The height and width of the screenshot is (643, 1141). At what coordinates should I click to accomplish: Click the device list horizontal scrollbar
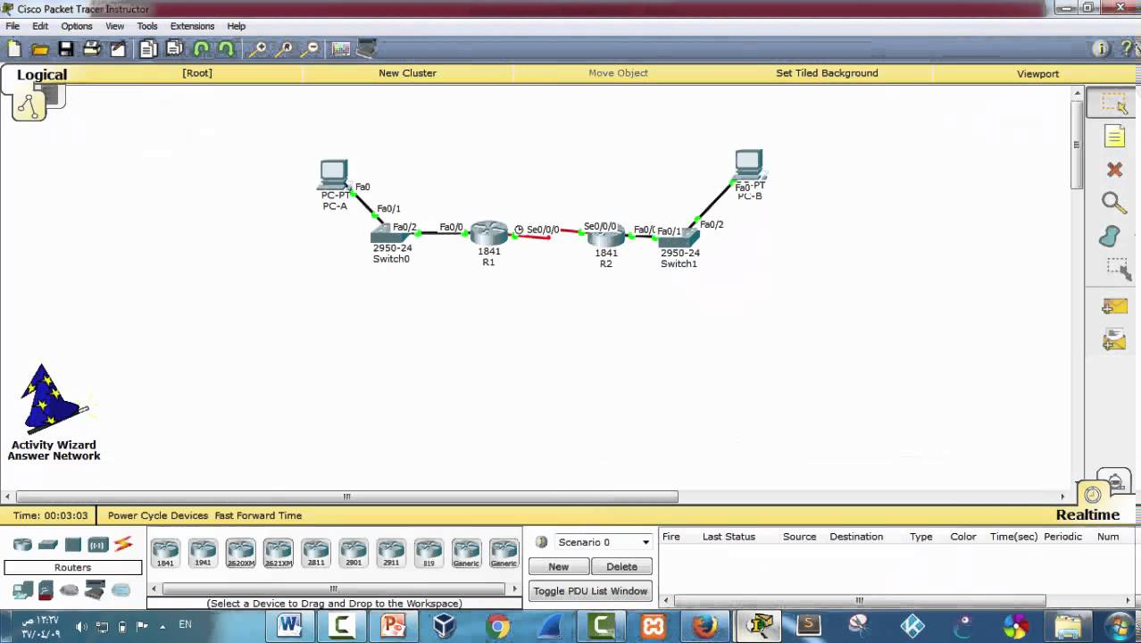point(333,589)
